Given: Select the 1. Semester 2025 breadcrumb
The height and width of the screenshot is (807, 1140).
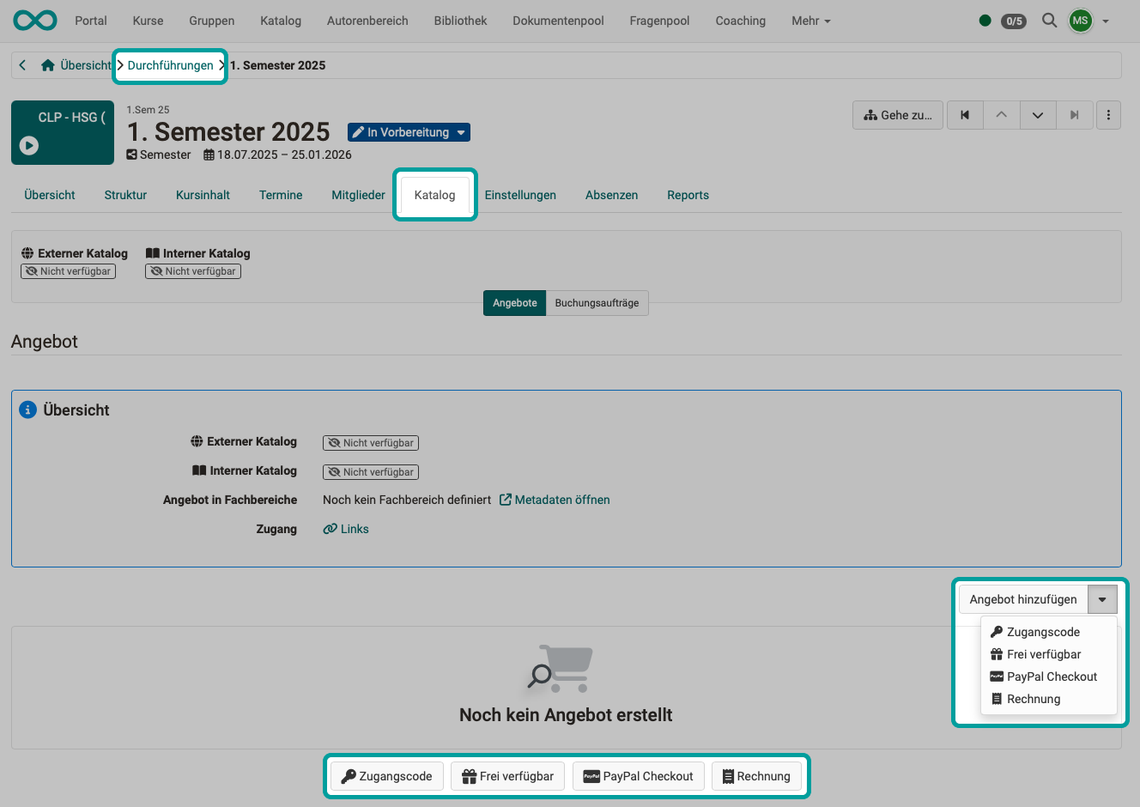Looking at the screenshot, I should [277, 64].
